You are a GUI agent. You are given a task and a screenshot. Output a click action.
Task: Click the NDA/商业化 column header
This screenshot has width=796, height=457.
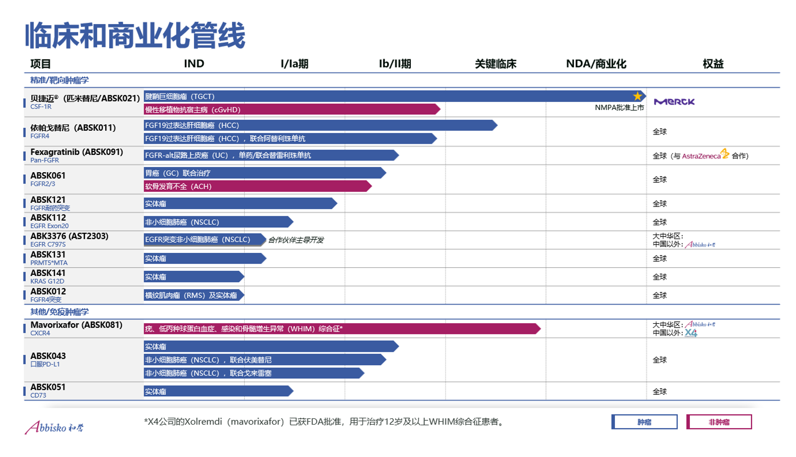pyautogui.click(x=596, y=64)
